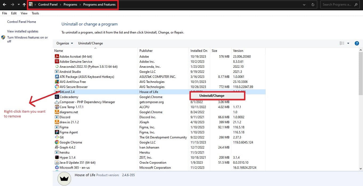This screenshot has height=186, width=363.
Task: Select the Figma Agent icon
Action: click(57, 132)
